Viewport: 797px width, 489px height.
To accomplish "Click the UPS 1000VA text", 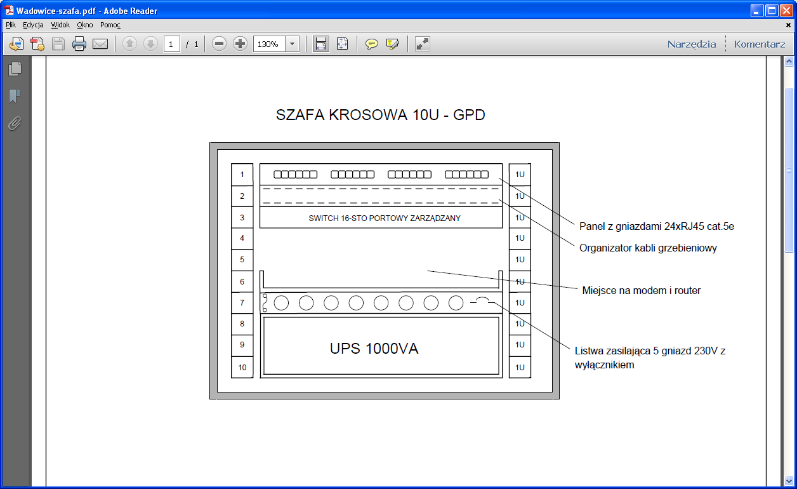I will (x=374, y=349).
